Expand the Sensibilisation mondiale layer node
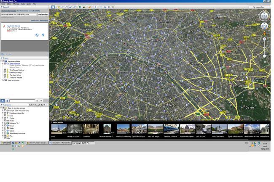 click(x=3, y=133)
